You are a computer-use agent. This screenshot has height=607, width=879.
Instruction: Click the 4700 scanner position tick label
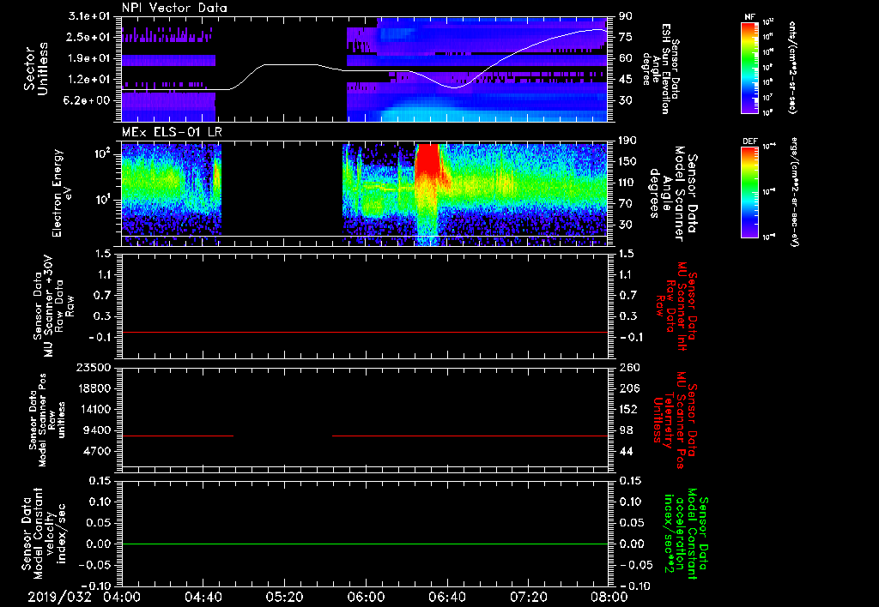point(97,451)
